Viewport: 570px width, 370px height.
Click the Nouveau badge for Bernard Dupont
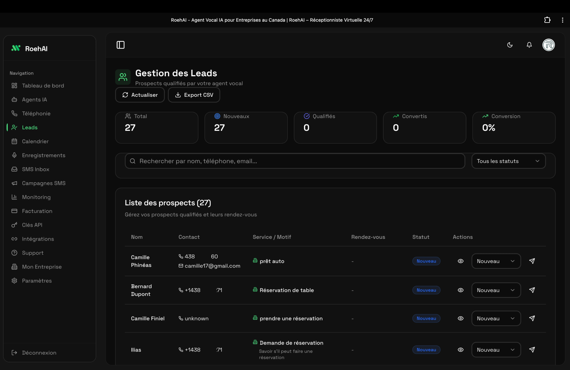pos(426,290)
